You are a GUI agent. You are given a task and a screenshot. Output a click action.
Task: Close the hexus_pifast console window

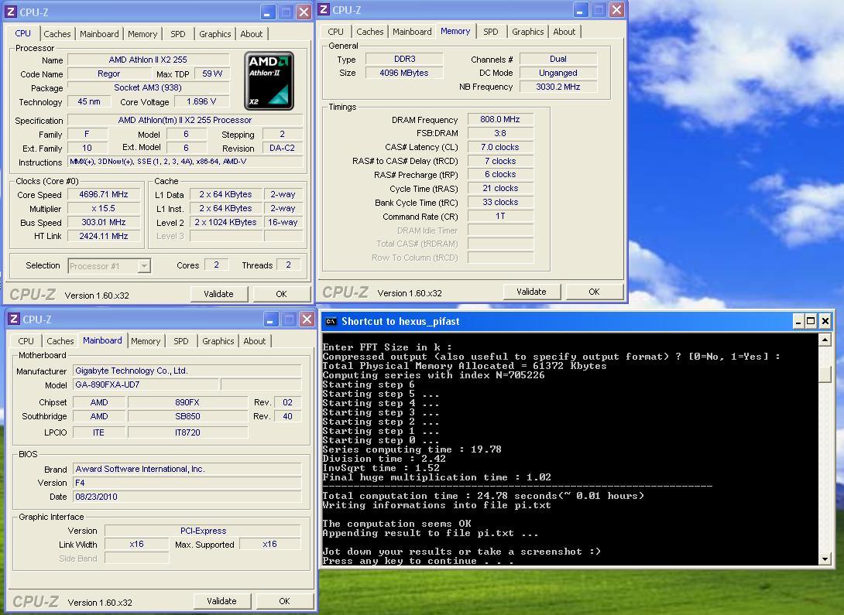tap(825, 322)
